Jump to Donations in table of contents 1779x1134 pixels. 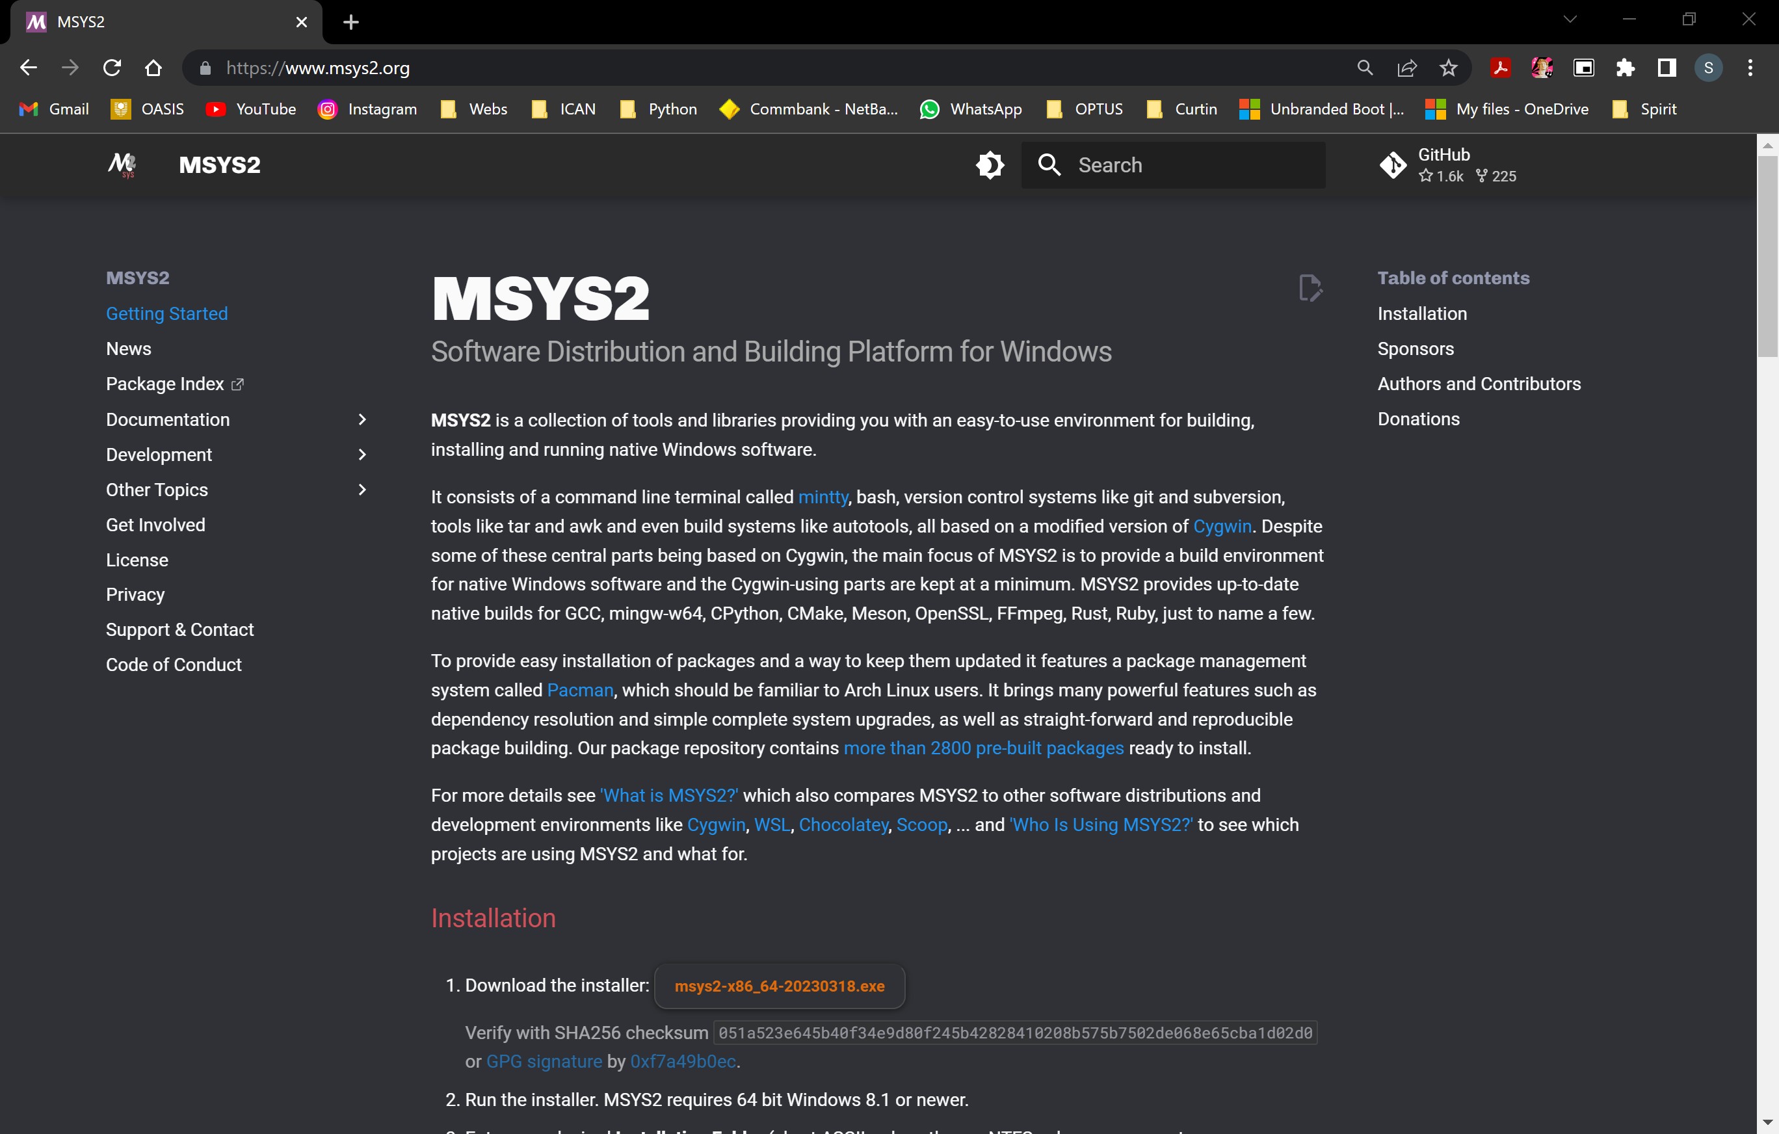coord(1417,419)
